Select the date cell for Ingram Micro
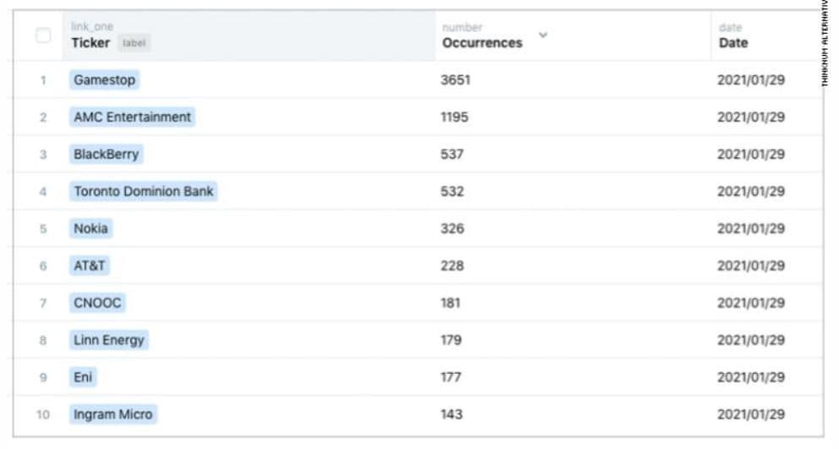Viewport: 839px width, 449px height. pyautogui.click(x=750, y=415)
